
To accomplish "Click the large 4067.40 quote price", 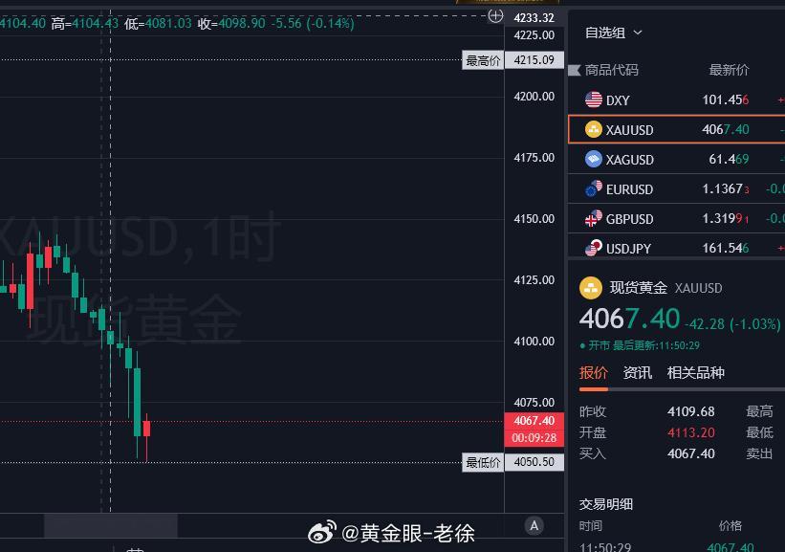I will [x=629, y=319].
